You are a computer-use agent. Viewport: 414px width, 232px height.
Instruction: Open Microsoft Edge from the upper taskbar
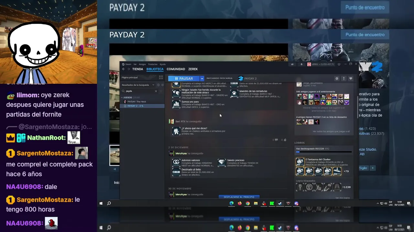(232, 203)
